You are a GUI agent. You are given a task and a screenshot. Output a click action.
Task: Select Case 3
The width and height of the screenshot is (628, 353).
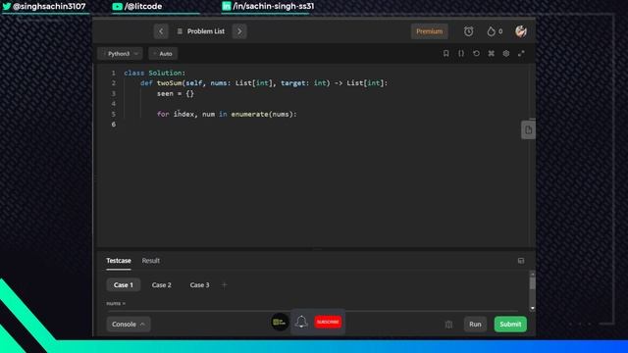point(199,285)
